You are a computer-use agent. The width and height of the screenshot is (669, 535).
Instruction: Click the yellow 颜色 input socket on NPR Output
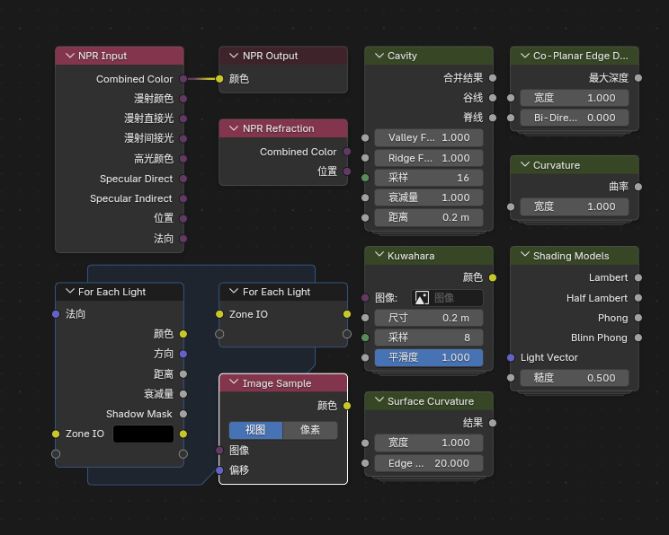(219, 79)
